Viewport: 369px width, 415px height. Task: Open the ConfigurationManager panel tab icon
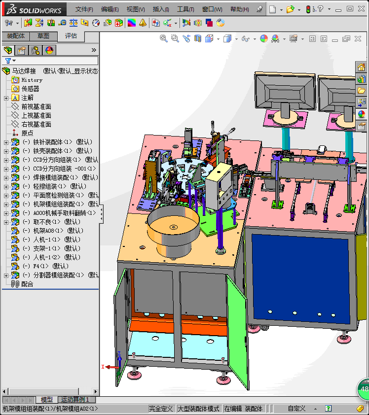tap(36, 50)
